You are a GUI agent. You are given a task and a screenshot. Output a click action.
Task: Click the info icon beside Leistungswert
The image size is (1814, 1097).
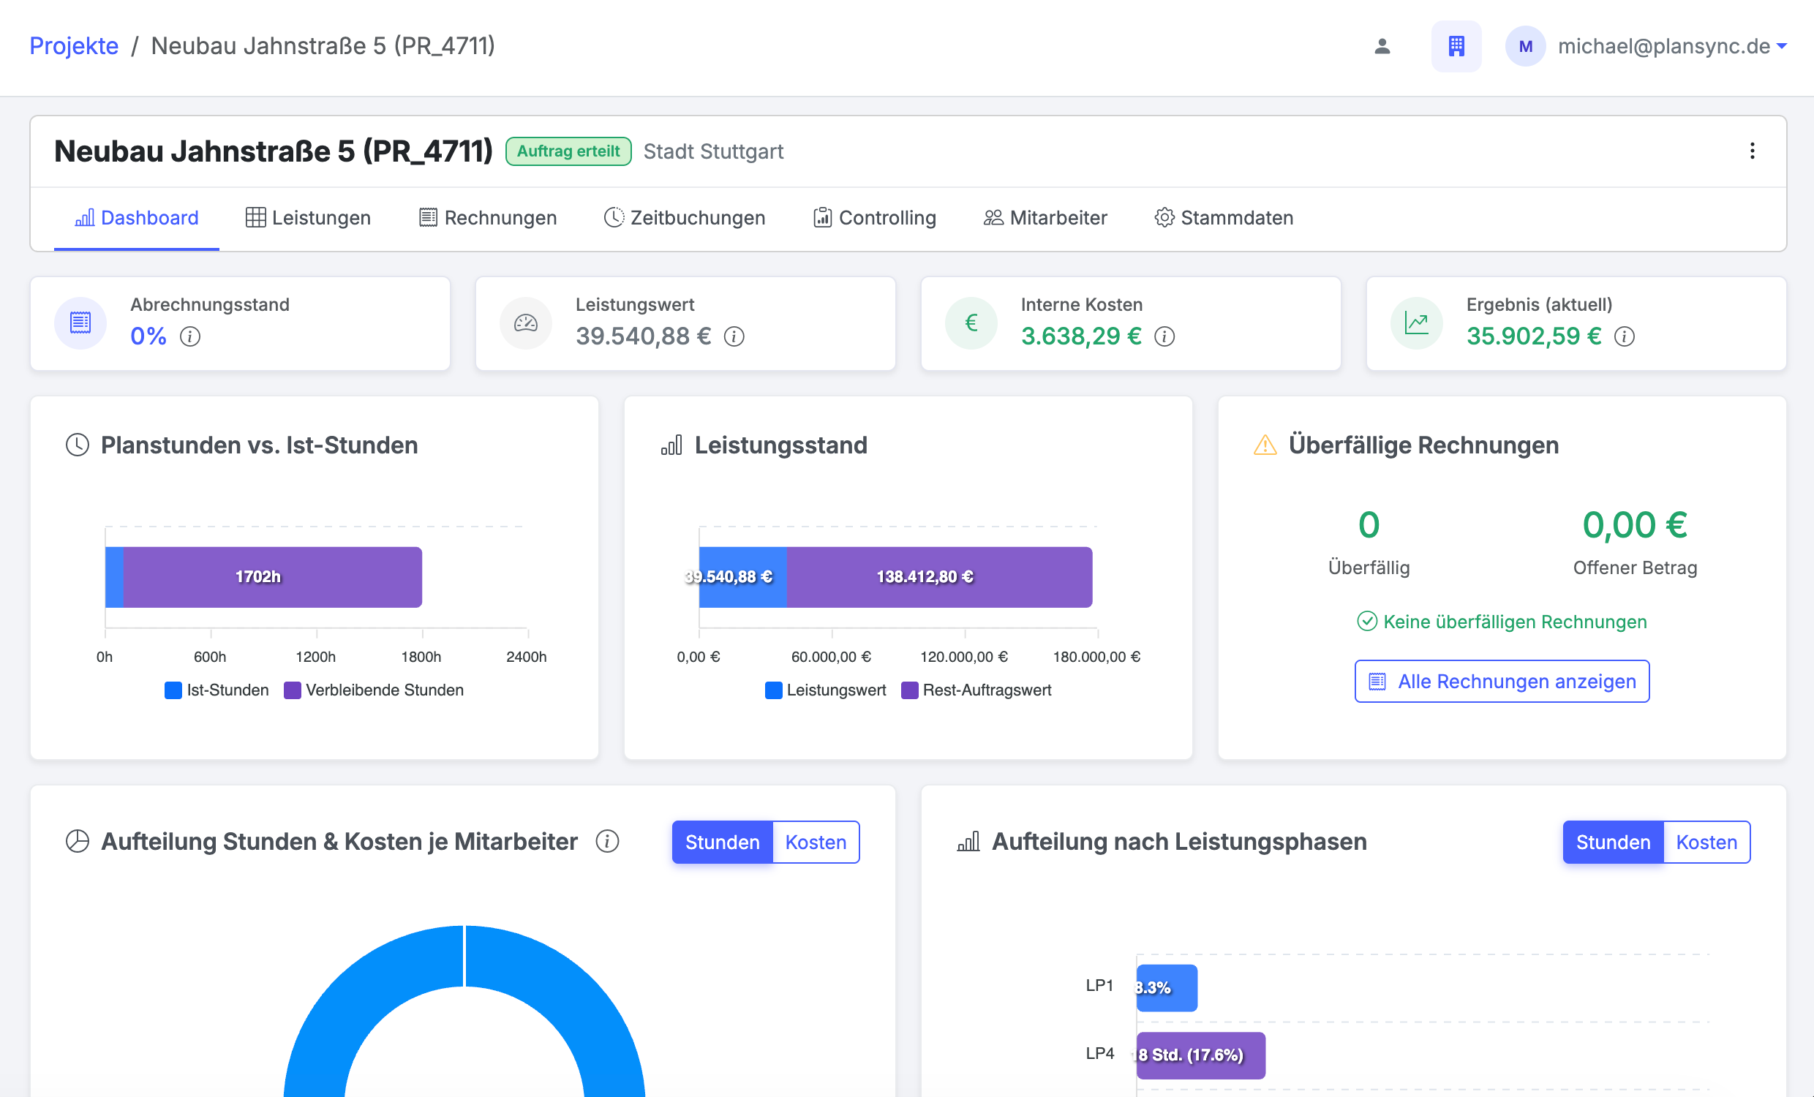tap(733, 336)
